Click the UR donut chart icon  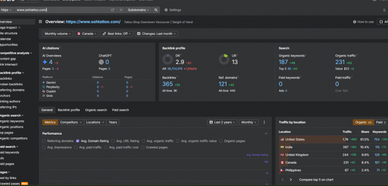[224, 59]
